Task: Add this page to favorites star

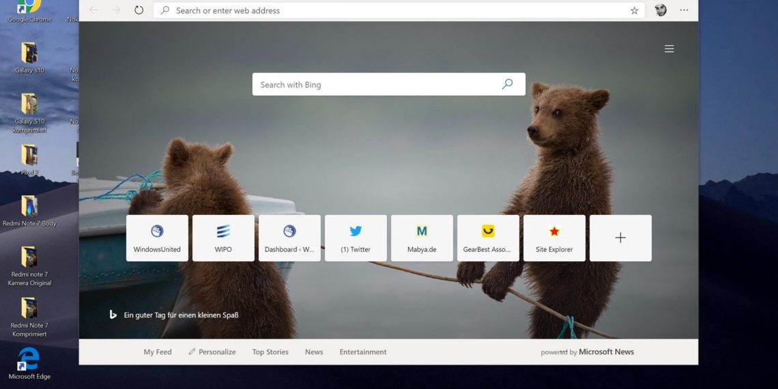Action: 634,10
